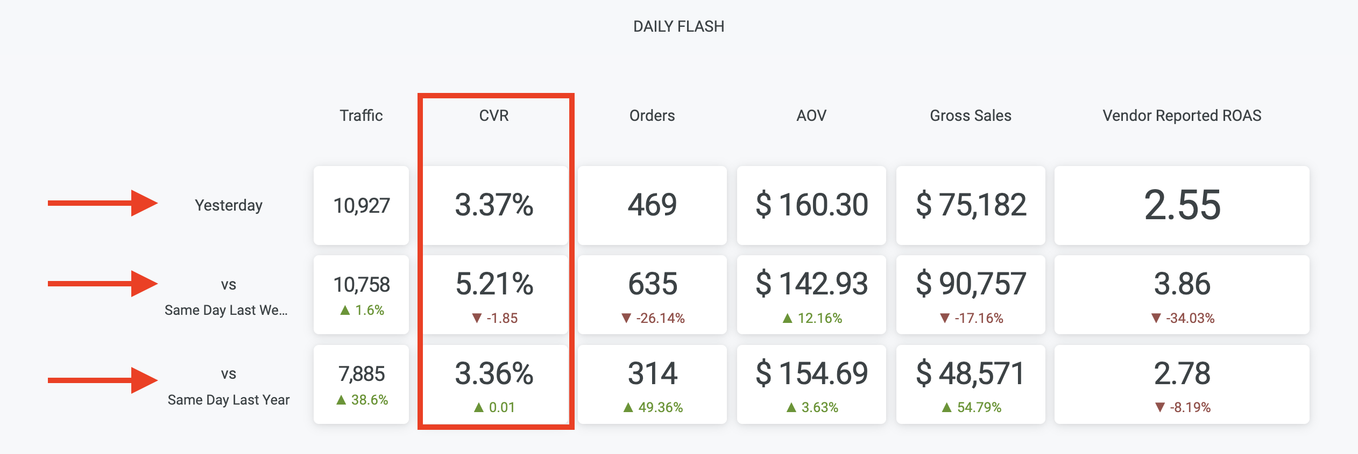Click the red arrow pointing to Yesterday
Screen dimensions: 1358x454
pyautogui.click(x=102, y=203)
